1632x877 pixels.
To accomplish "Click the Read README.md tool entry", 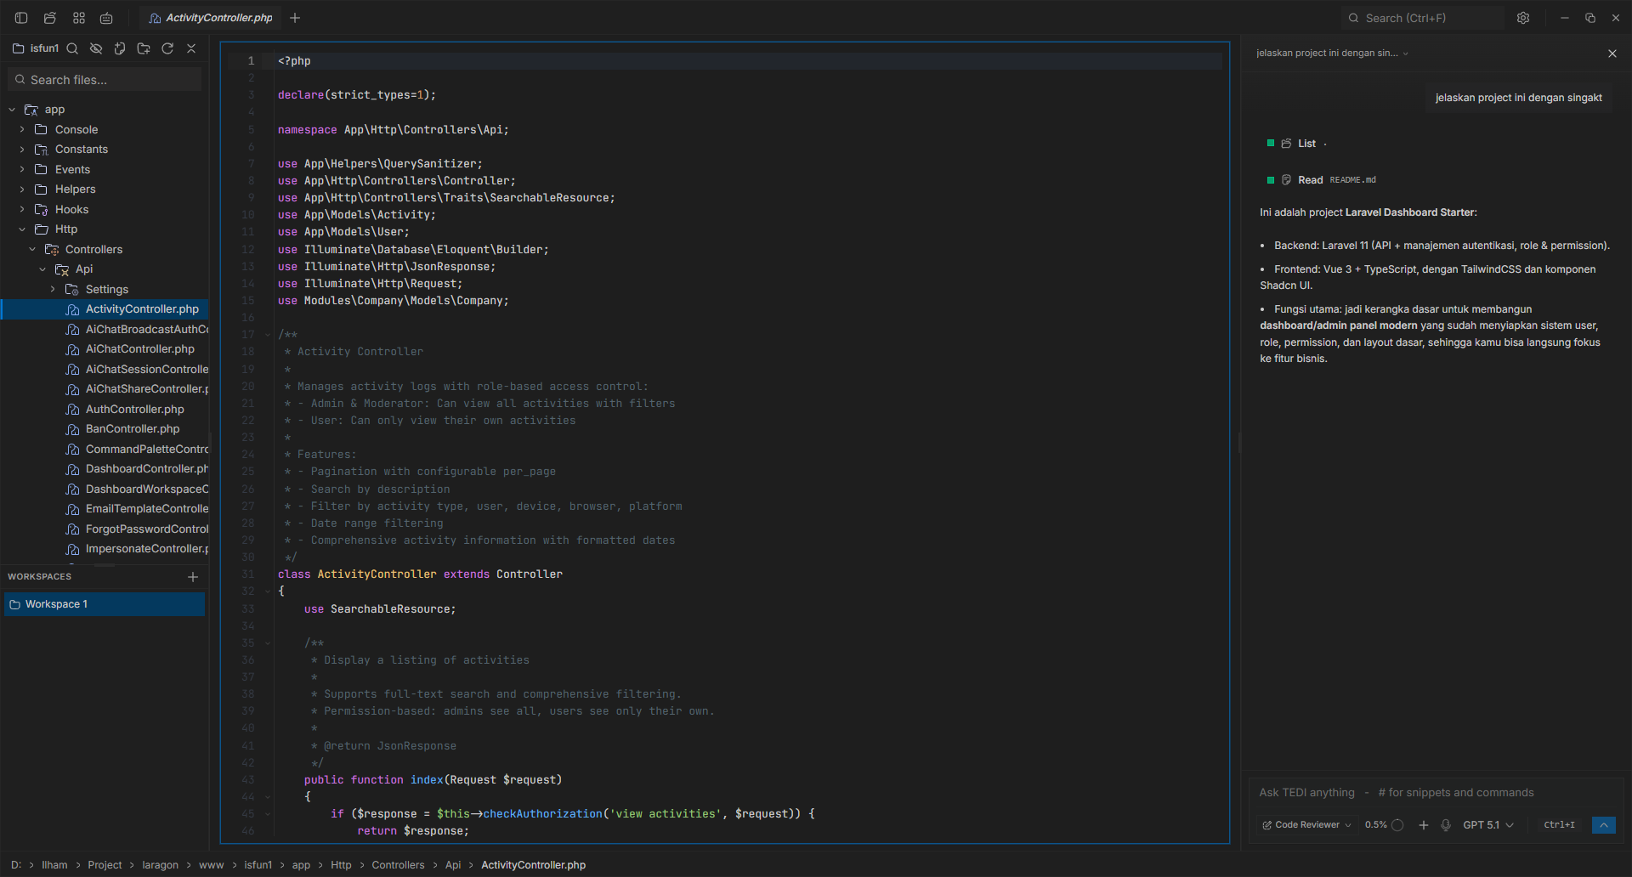I will point(1323,180).
